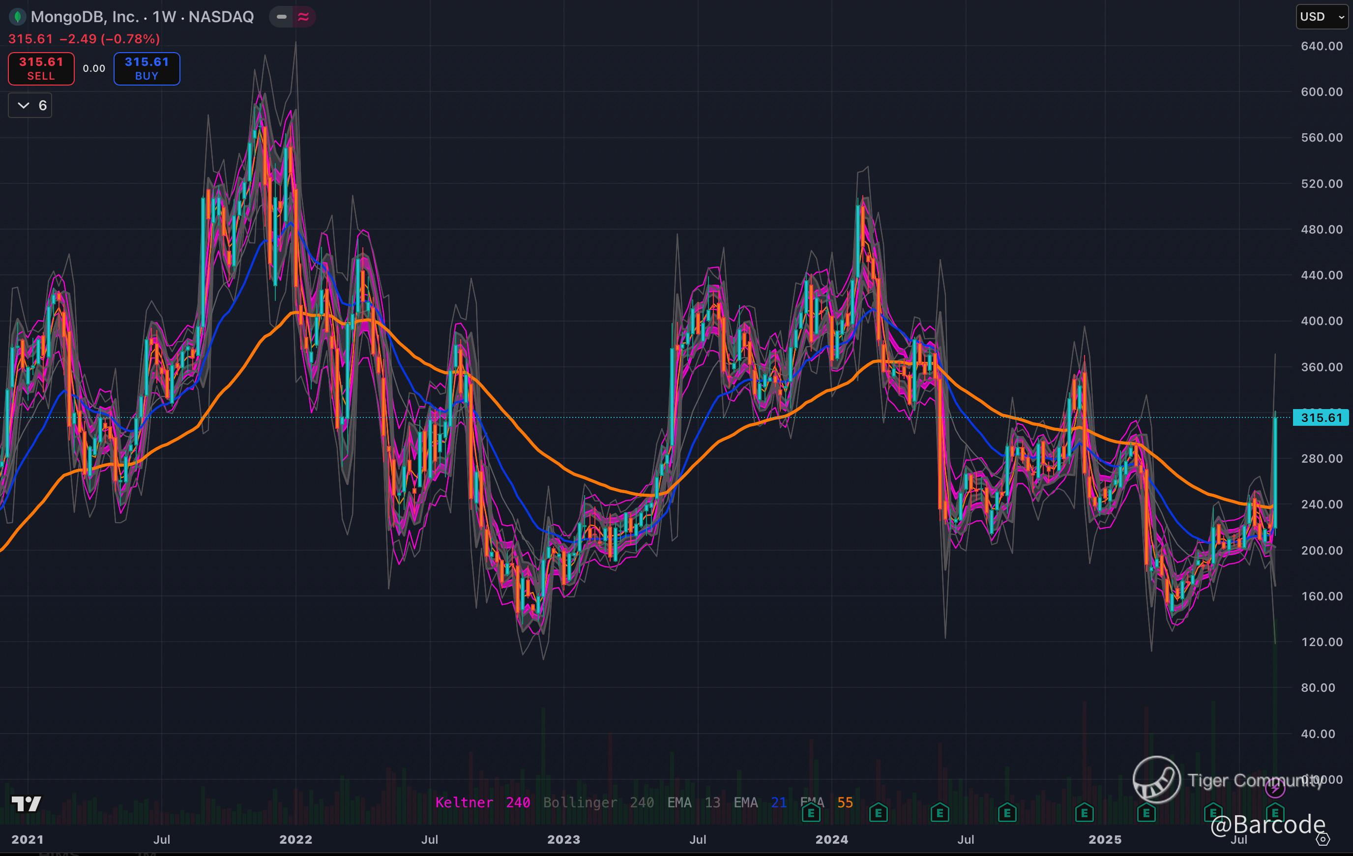Collapse the indicator legend showing 6
Screen dimensions: 1353x856
coord(30,106)
